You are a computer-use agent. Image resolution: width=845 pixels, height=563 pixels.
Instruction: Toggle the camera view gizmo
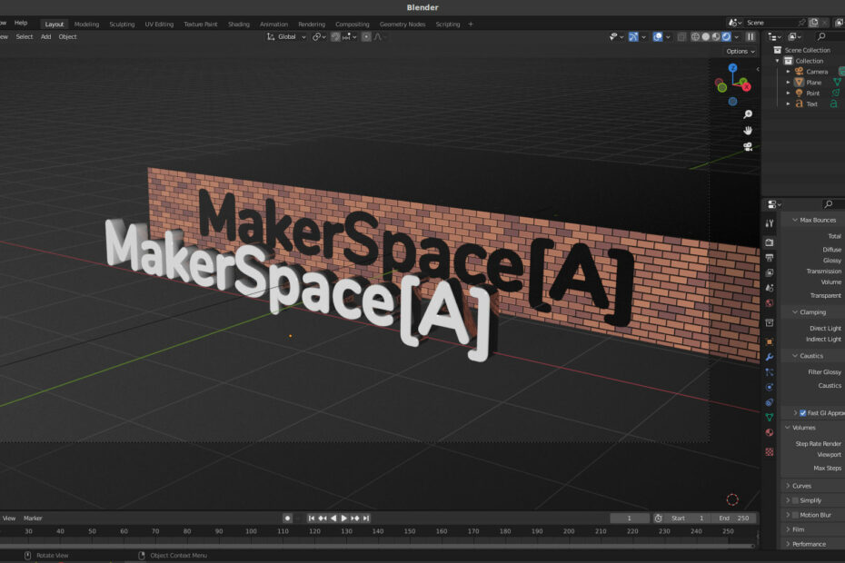pyautogui.click(x=748, y=146)
